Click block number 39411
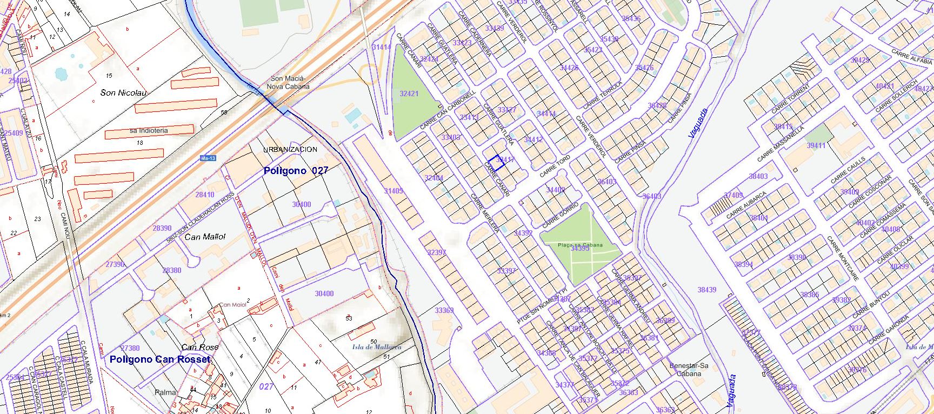 [x=816, y=145]
